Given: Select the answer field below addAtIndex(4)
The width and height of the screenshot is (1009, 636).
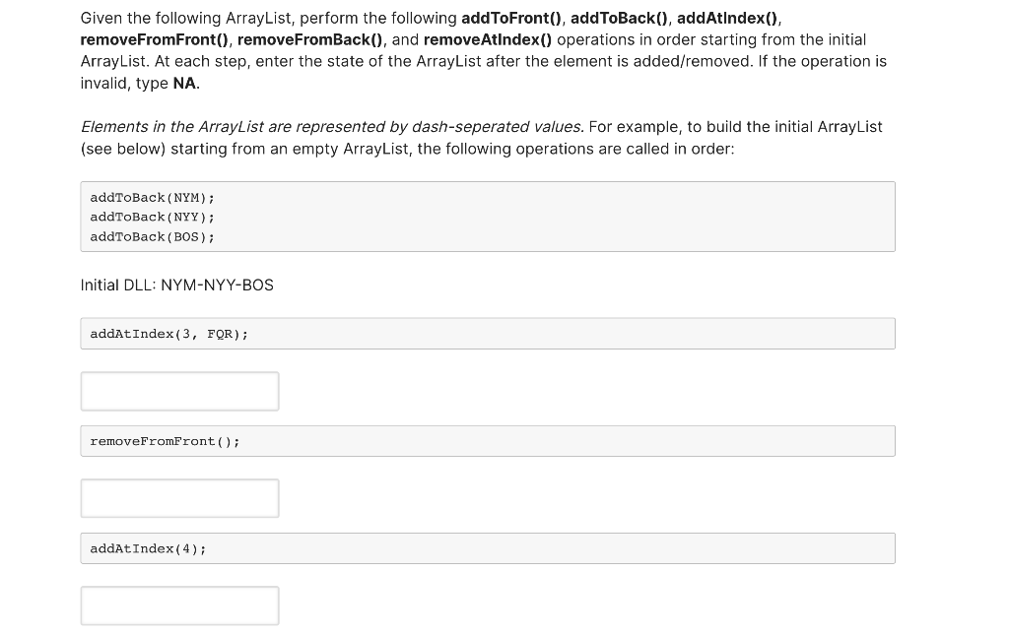Looking at the screenshot, I should click(179, 605).
